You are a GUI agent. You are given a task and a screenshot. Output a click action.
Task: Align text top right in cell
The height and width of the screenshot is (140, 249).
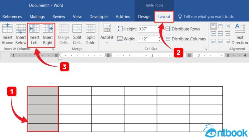228,26
